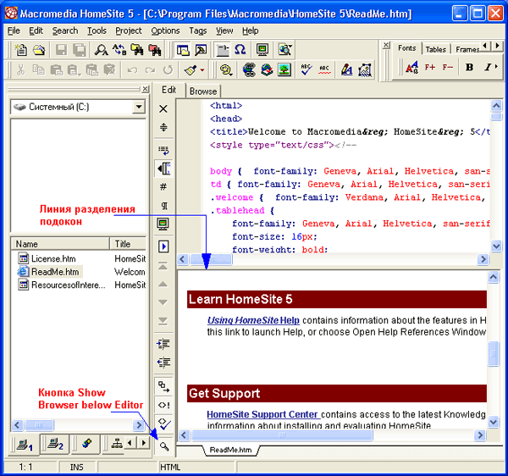This screenshot has width=508, height=476.
Task: Click the Title column header
Action: pyautogui.click(x=129, y=244)
